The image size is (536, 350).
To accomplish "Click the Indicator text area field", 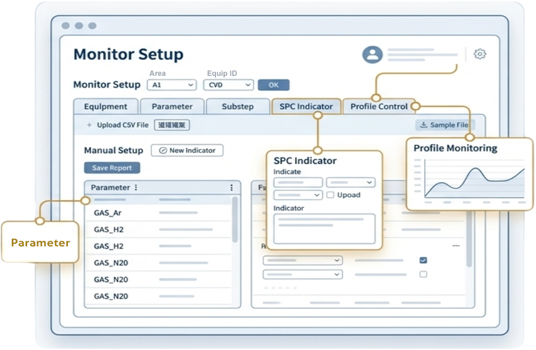I will point(324,228).
